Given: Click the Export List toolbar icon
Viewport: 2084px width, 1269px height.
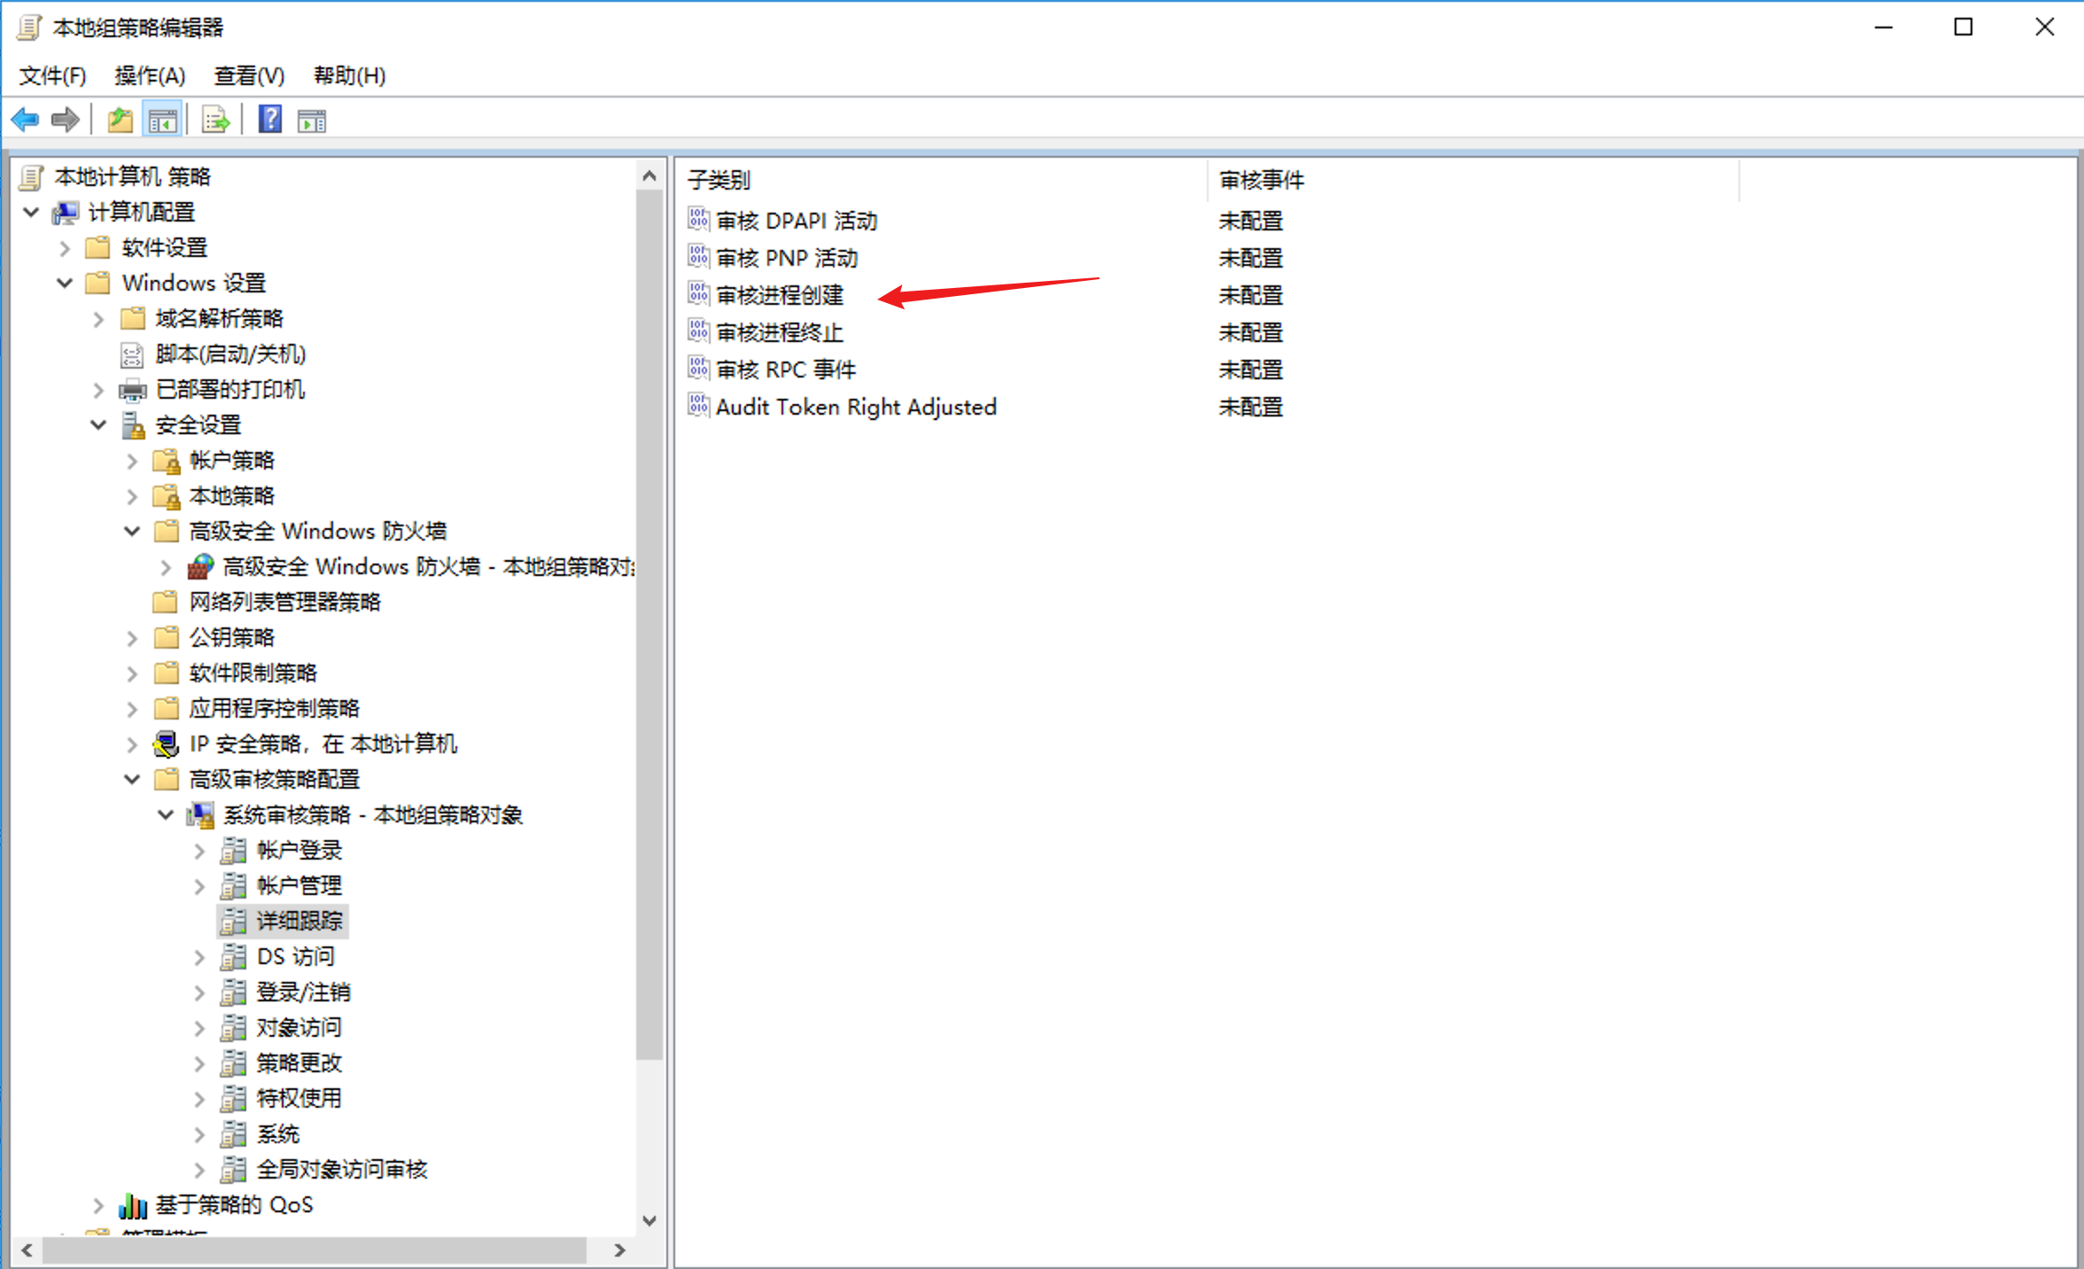Looking at the screenshot, I should (215, 120).
